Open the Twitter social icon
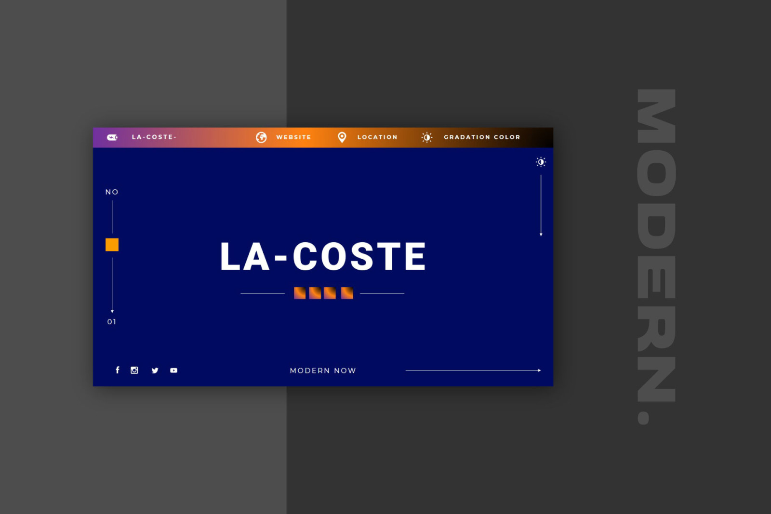 [x=155, y=370]
